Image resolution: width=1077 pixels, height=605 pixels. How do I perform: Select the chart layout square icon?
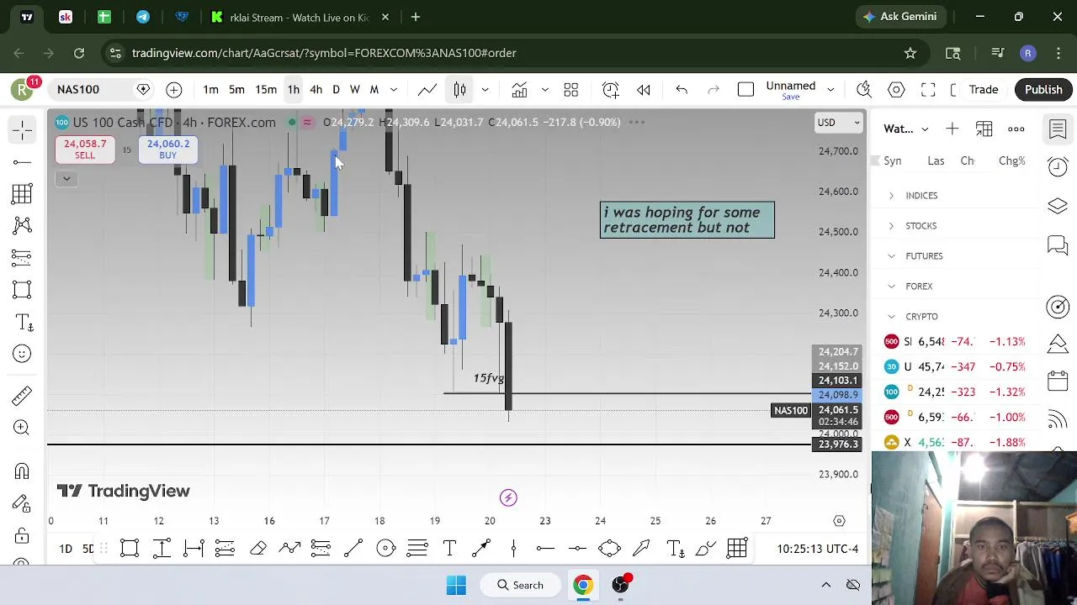pos(745,89)
